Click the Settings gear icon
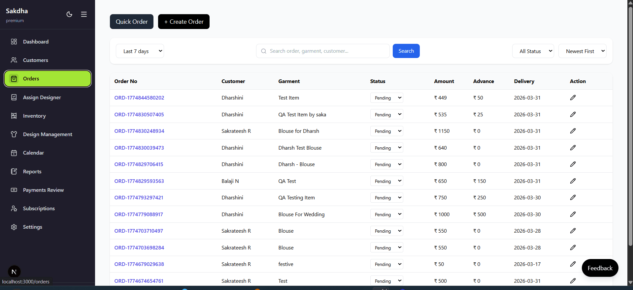This screenshot has height=290, width=633. point(14,227)
